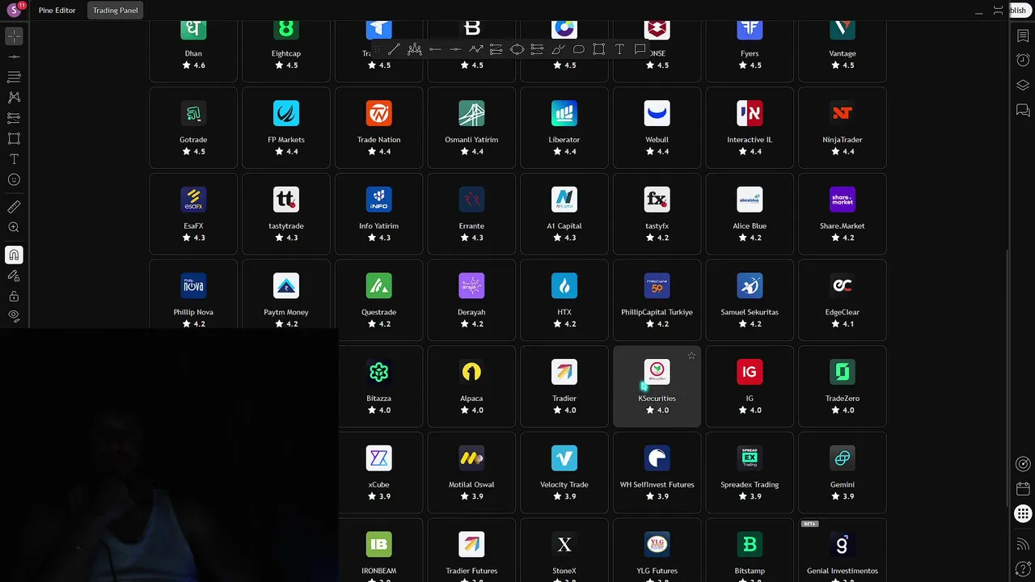Viewport: 1035px width, 582px height.
Task: Toggle magnet mode in left toolbar
Action: coord(14,255)
